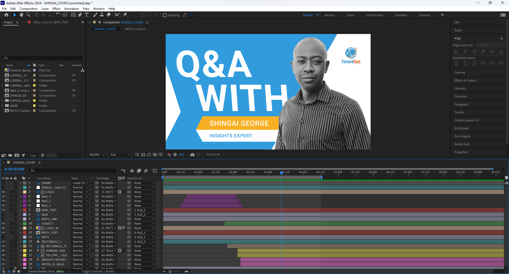Open grid and guide options icon
This screenshot has height=274, width=509.
coord(161,155)
